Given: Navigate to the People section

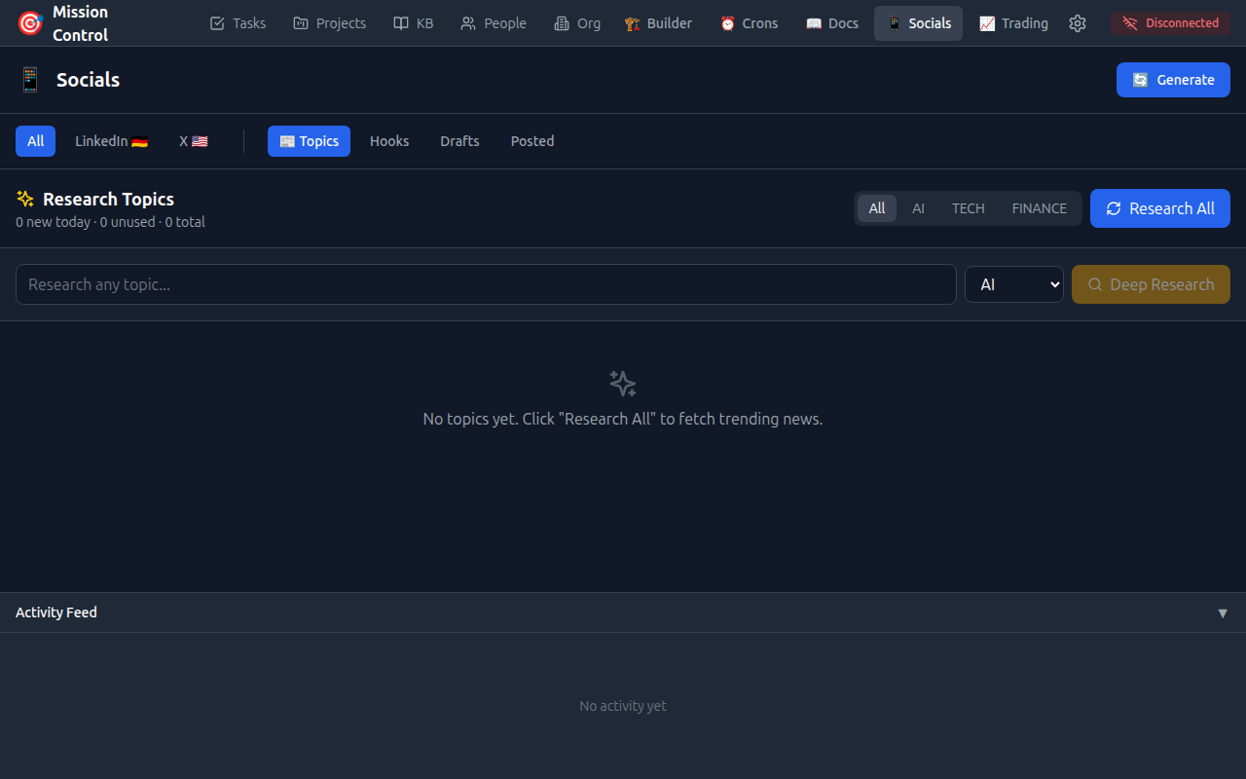Looking at the screenshot, I should [494, 23].
